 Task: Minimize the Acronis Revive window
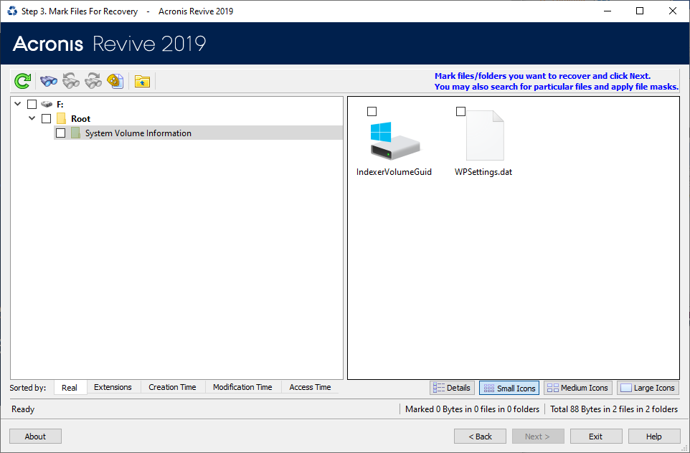coord(608,11)
